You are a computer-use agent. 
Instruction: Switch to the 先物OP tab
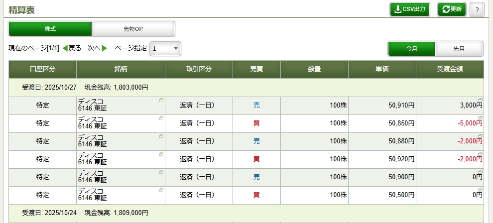[133, 29]
